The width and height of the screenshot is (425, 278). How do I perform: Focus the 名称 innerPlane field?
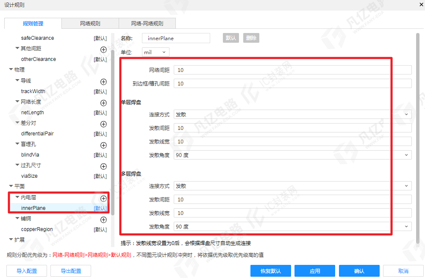coord(176,38)
